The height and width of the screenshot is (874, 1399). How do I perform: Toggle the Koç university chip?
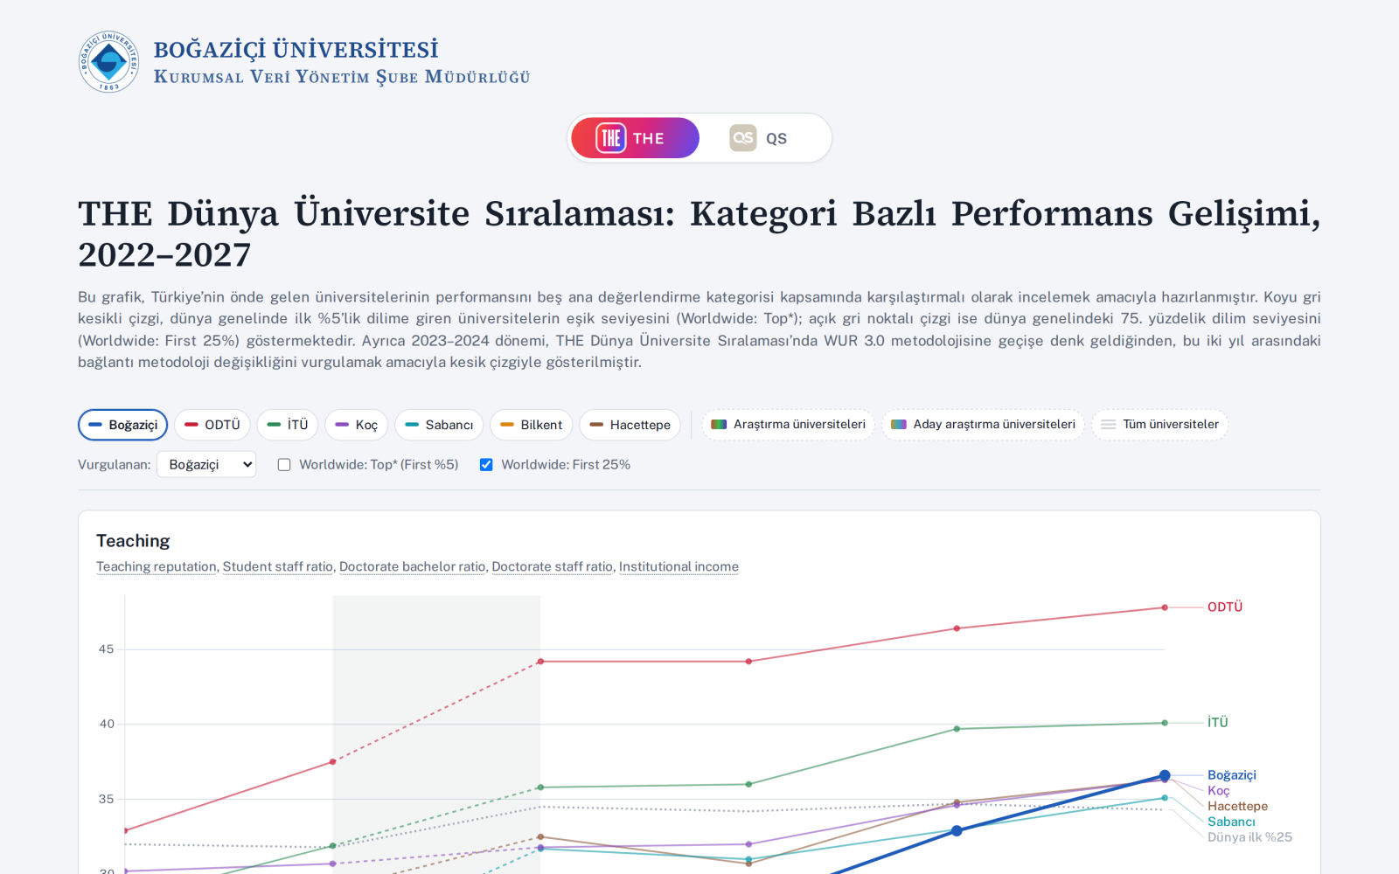(x=357, y=425)
